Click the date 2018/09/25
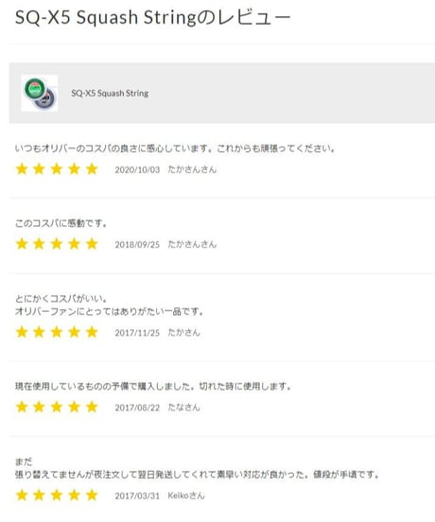 coord(137,245)
